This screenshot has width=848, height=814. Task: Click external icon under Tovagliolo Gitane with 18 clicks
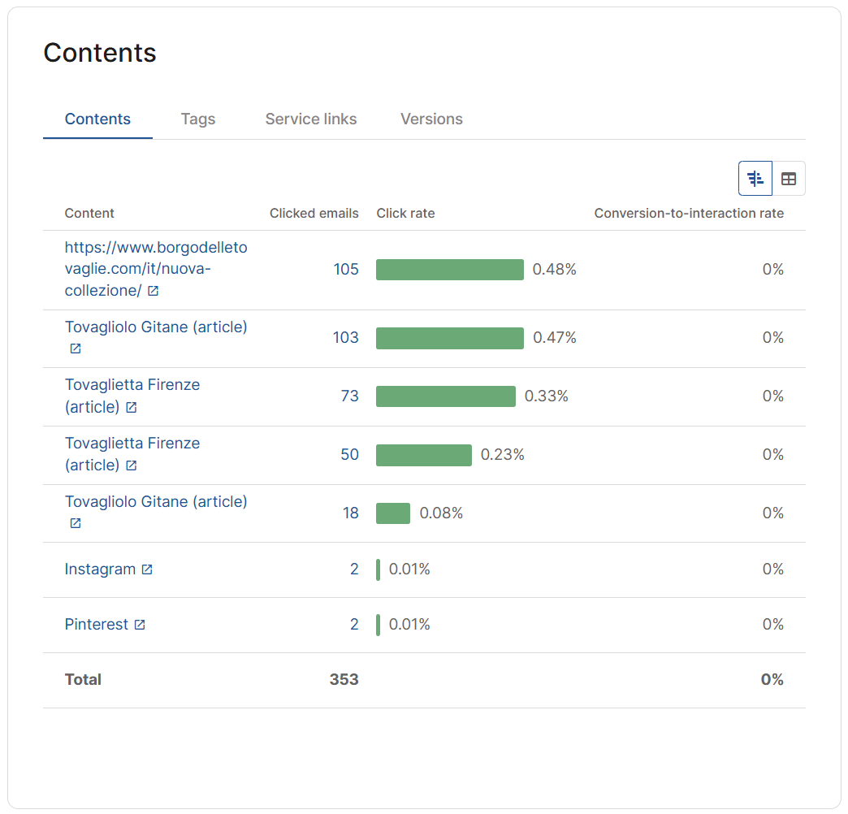click(x=76, y=523)
